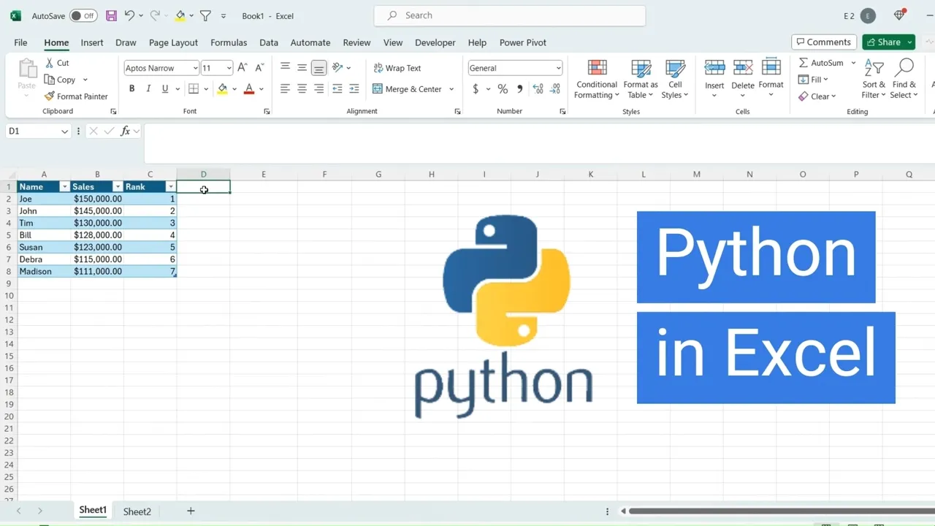Viewport: 935px width, 526px height.
Task: Click the Fill button
Action: (x=813, y=80)
